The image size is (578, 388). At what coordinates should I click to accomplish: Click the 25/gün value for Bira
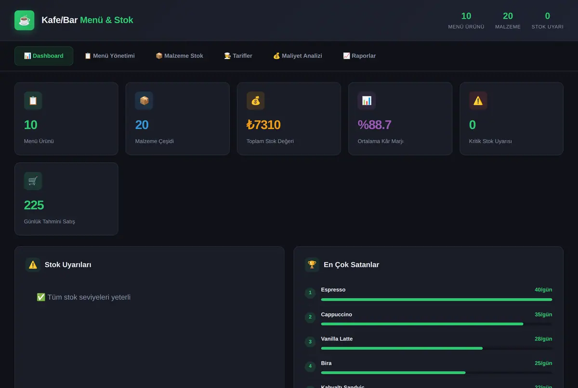tap(543, 363)
